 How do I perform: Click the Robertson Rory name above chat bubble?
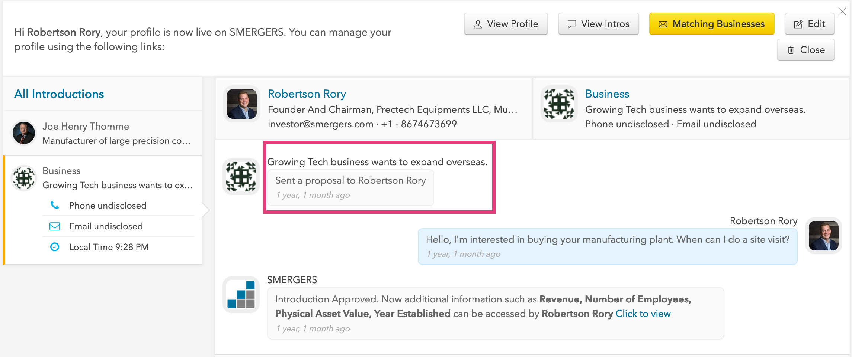tap(763, 221)
